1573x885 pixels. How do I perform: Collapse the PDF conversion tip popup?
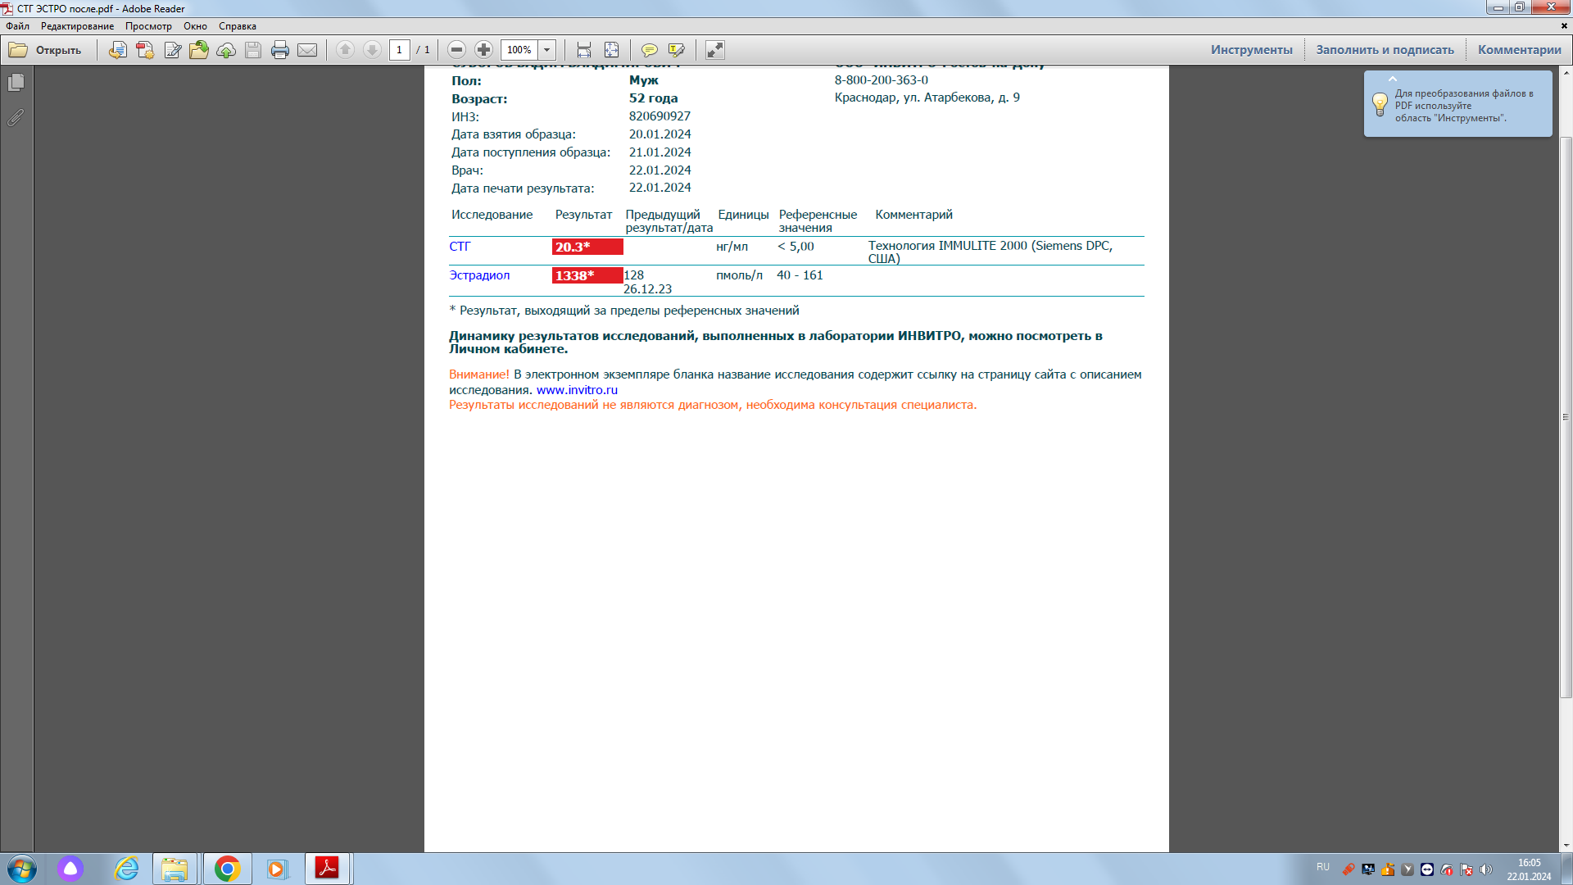point(1392,79)
